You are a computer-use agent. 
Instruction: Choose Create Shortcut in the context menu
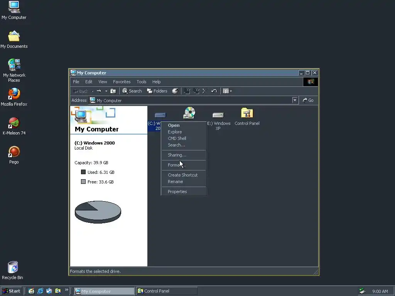pos(184,175)
